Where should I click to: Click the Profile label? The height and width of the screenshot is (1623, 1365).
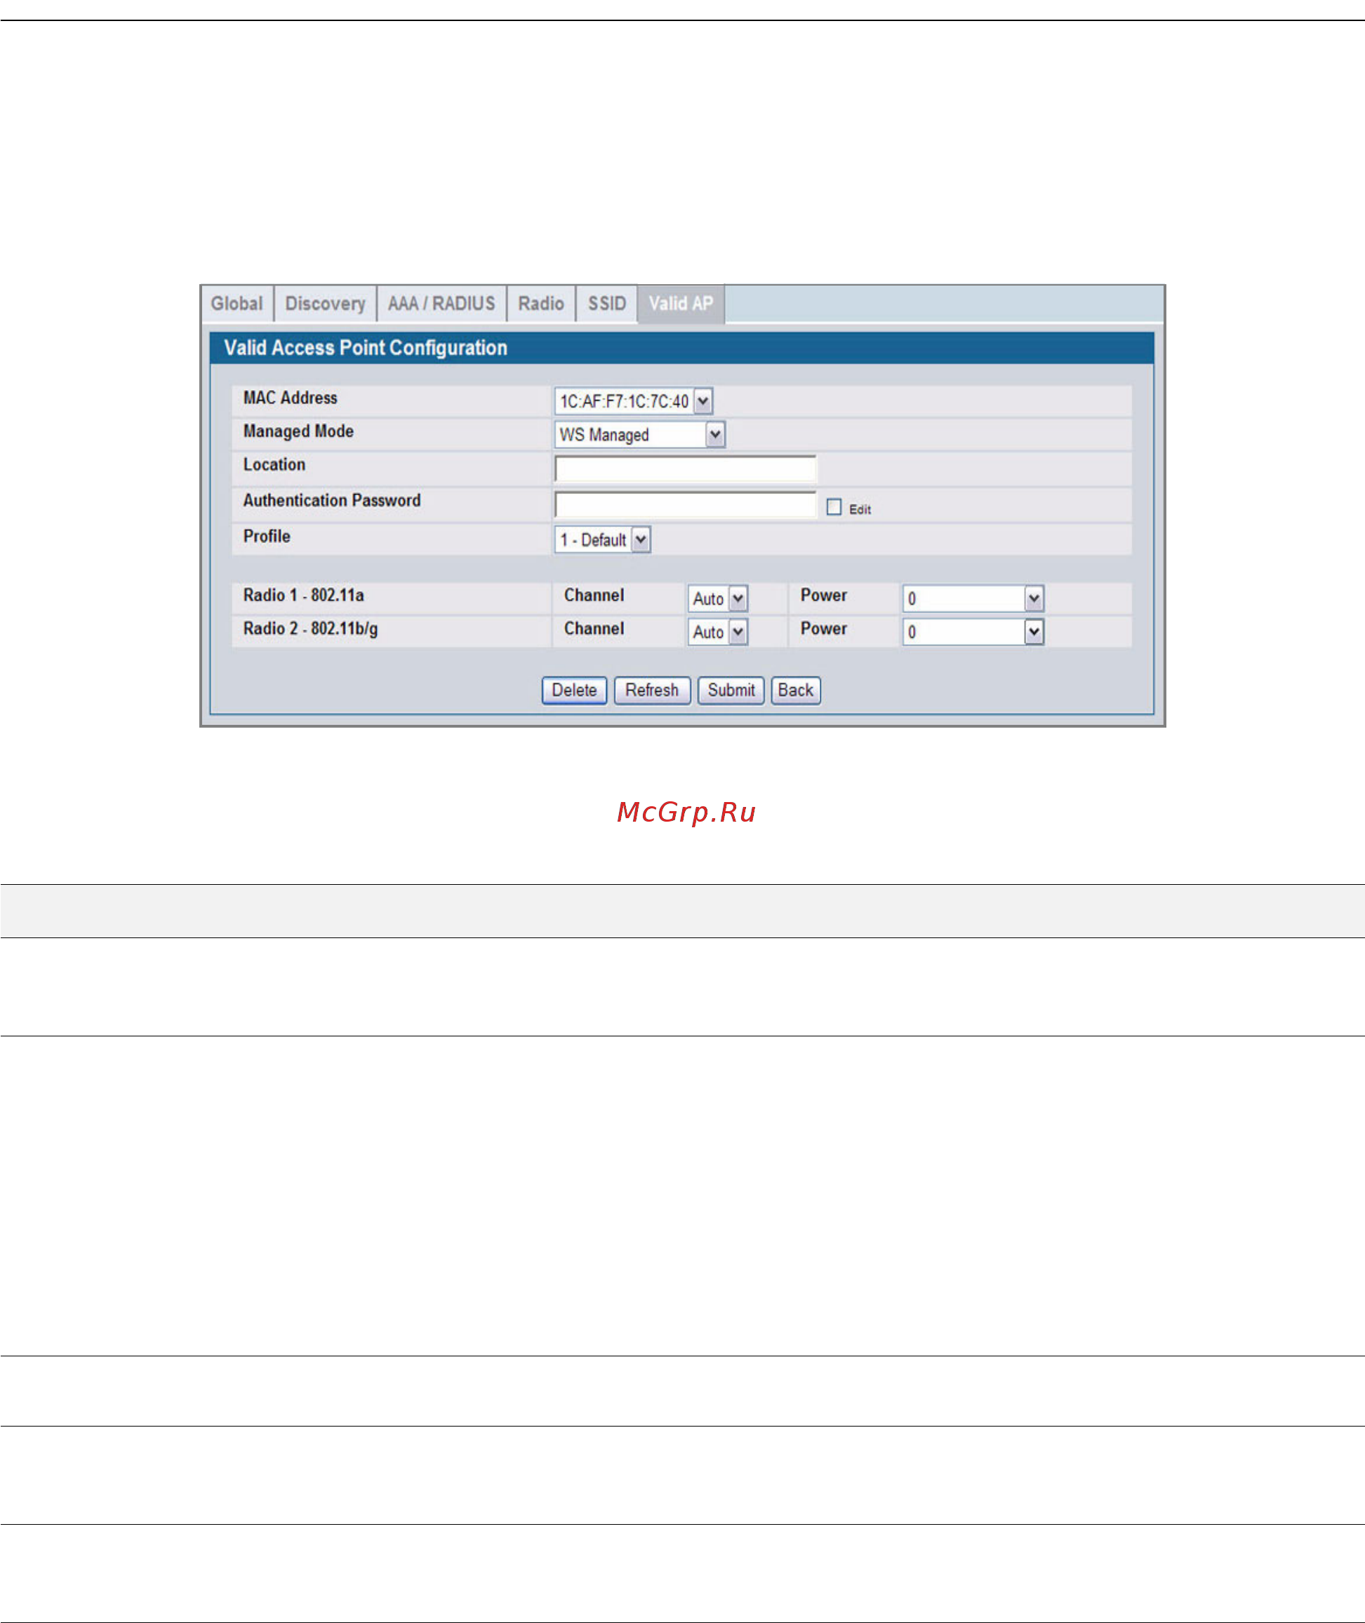coord(267,536)
